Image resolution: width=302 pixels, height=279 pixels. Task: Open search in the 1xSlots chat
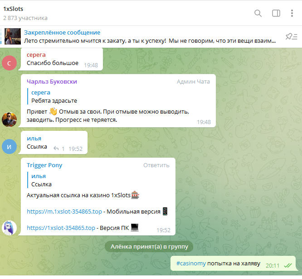pyautogui.click(x=258, y=13)
